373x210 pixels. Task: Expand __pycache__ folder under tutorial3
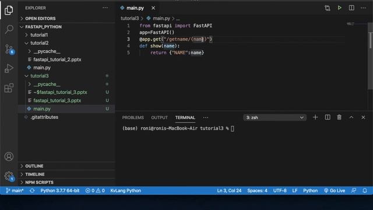[66, 84]
